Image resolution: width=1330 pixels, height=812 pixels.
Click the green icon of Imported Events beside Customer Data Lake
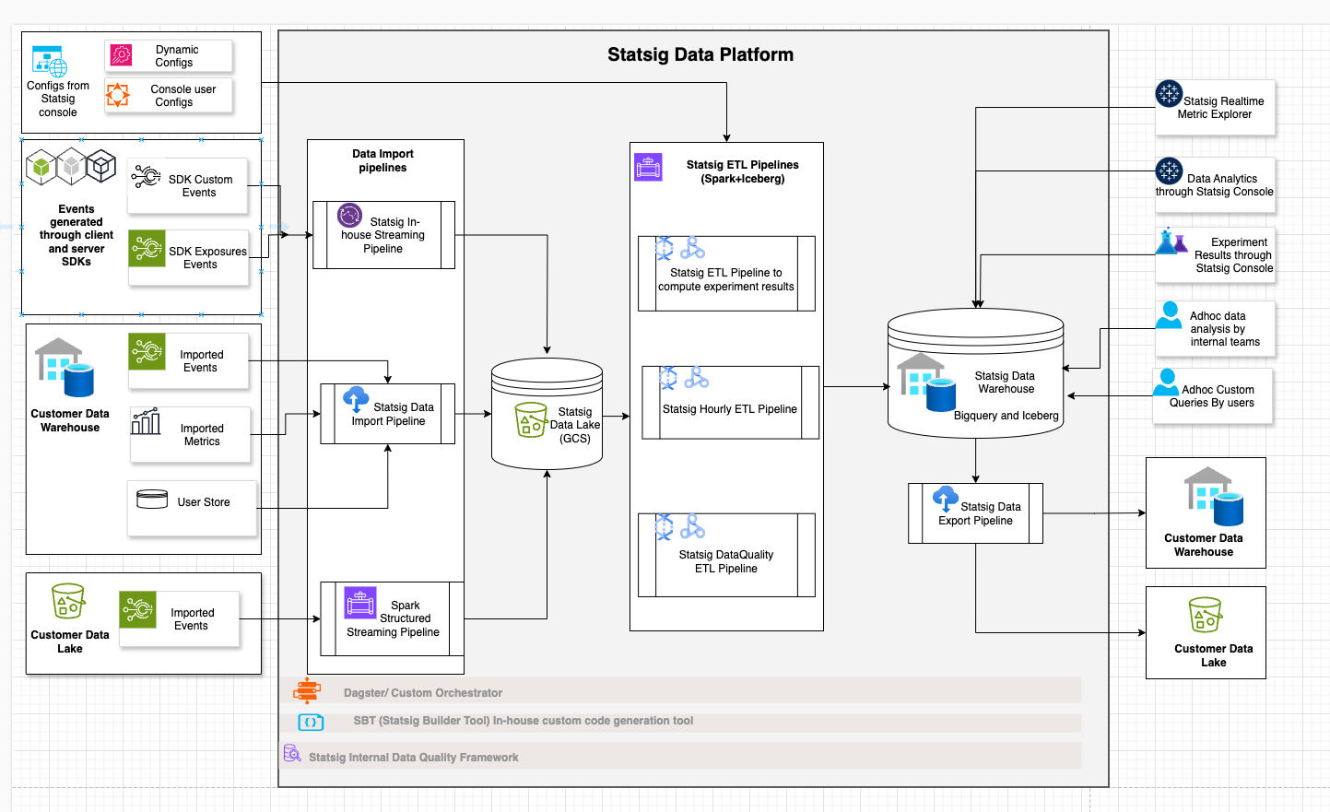tap(138, 609)
